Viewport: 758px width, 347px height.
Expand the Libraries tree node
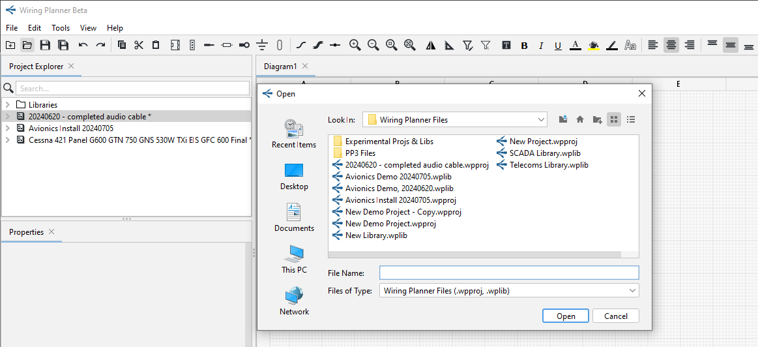[7, 104]
